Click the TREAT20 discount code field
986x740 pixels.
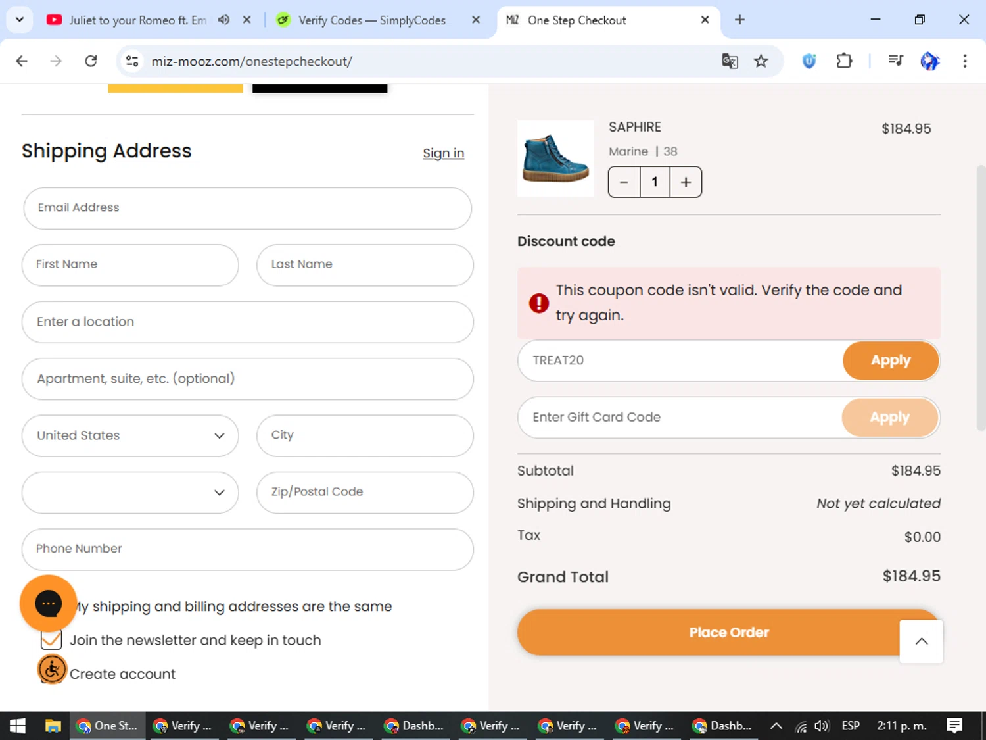click(x=680, y=360)
